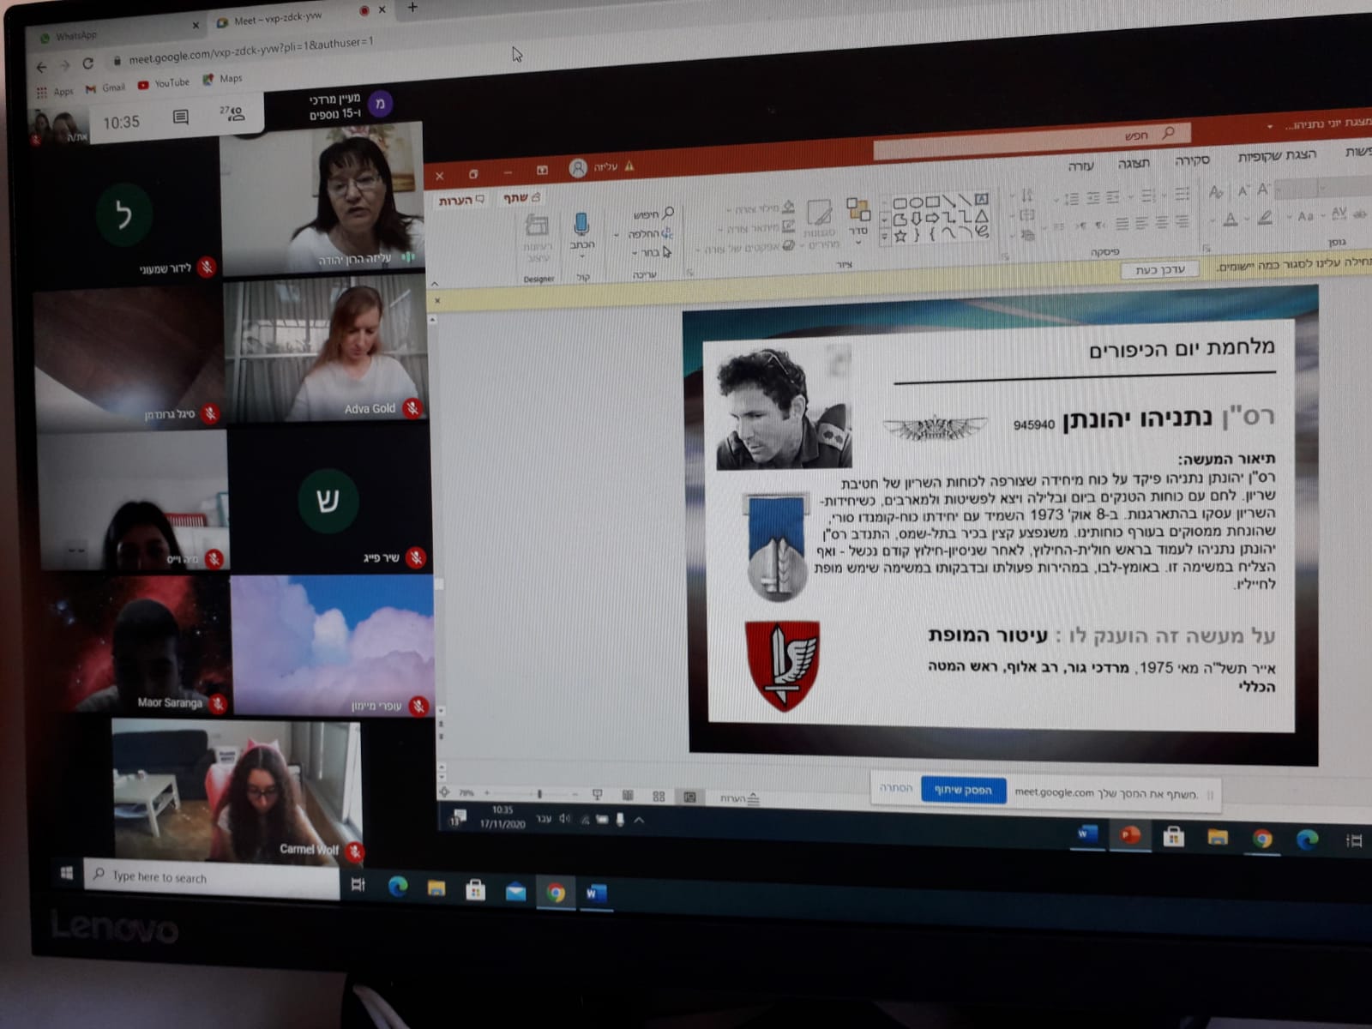Screen dimensions: 1372x1029
Task: Click the user account avatar in PowerPoint title bar
Action: click(x=578, y=168)
